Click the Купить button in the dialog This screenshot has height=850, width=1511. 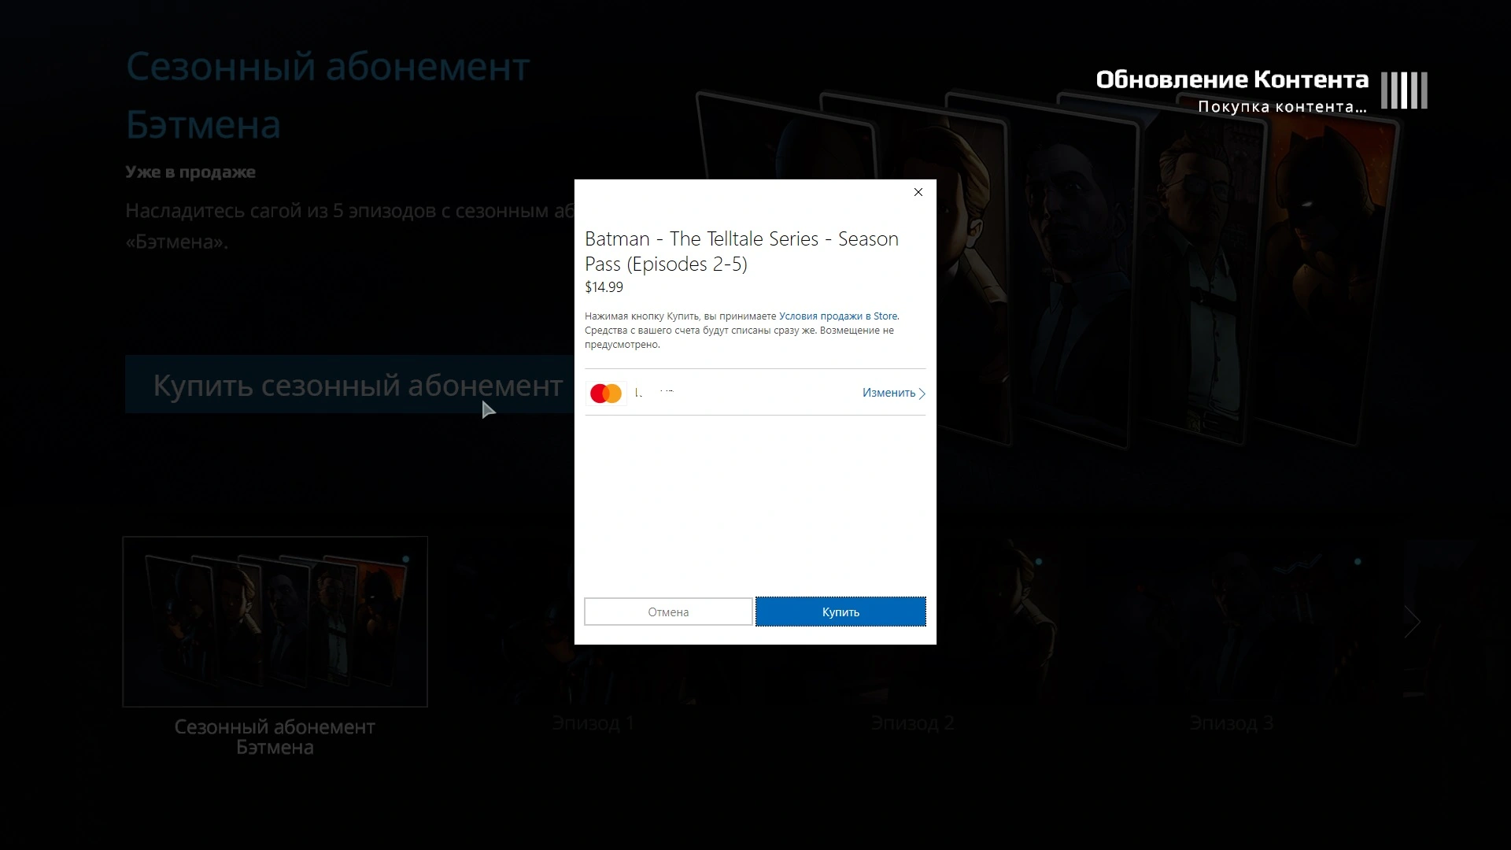840,612
